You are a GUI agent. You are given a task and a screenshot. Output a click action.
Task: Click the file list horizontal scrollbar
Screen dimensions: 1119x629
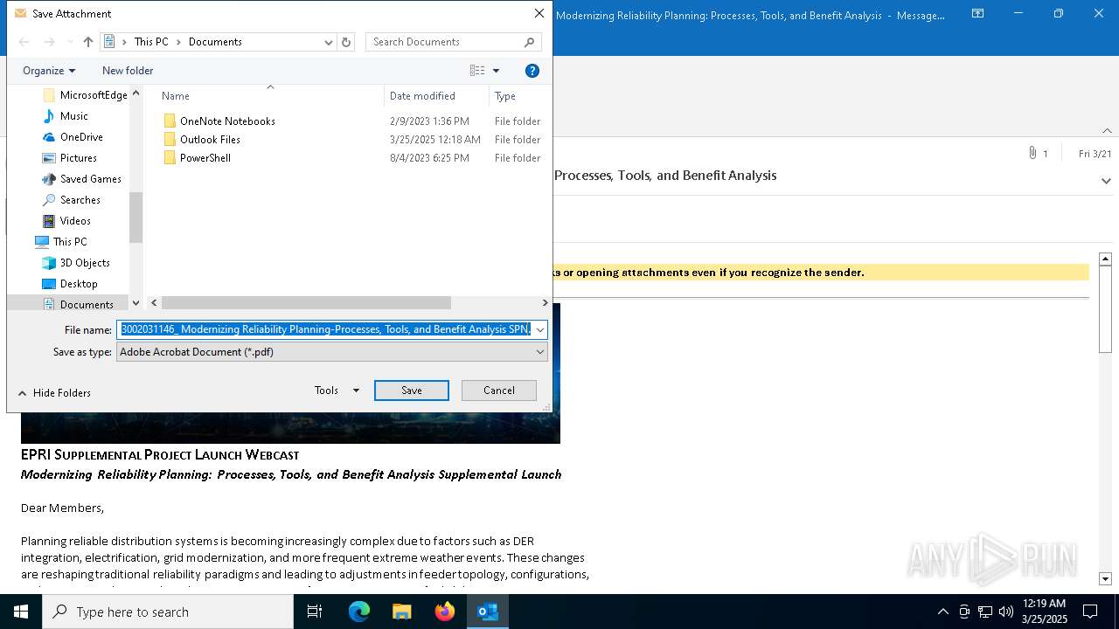pyautogui.click(x=306, y=303)
